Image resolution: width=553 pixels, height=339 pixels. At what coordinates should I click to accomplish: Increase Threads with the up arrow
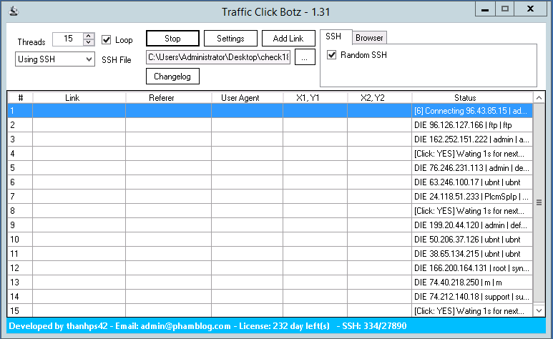(89, 36)
